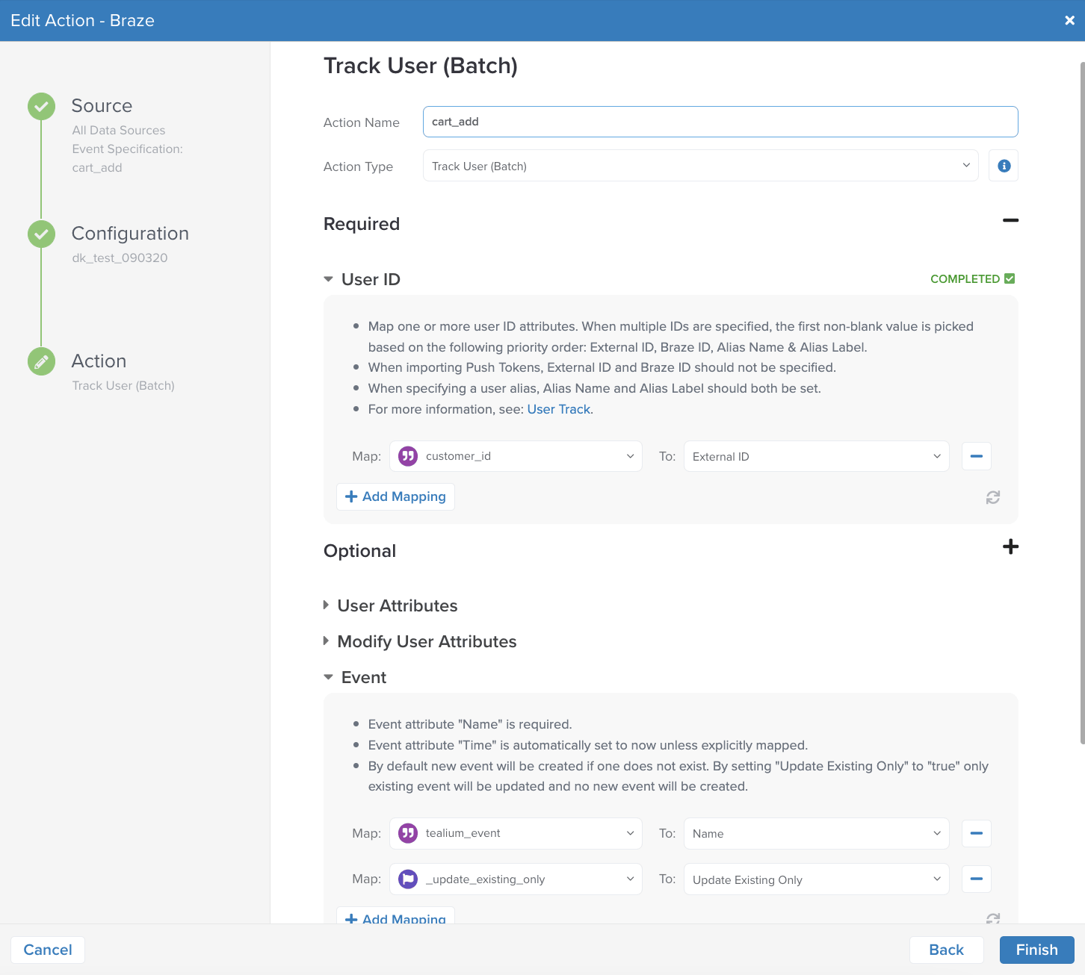This screenshot has width=1085, height=975.
Task: Expand the Optional section with plus icon
Action: [x=1010, y=546]
